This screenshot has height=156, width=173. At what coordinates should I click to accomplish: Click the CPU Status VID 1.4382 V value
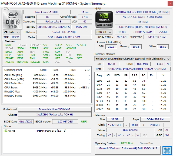click(x=84, y=88)
